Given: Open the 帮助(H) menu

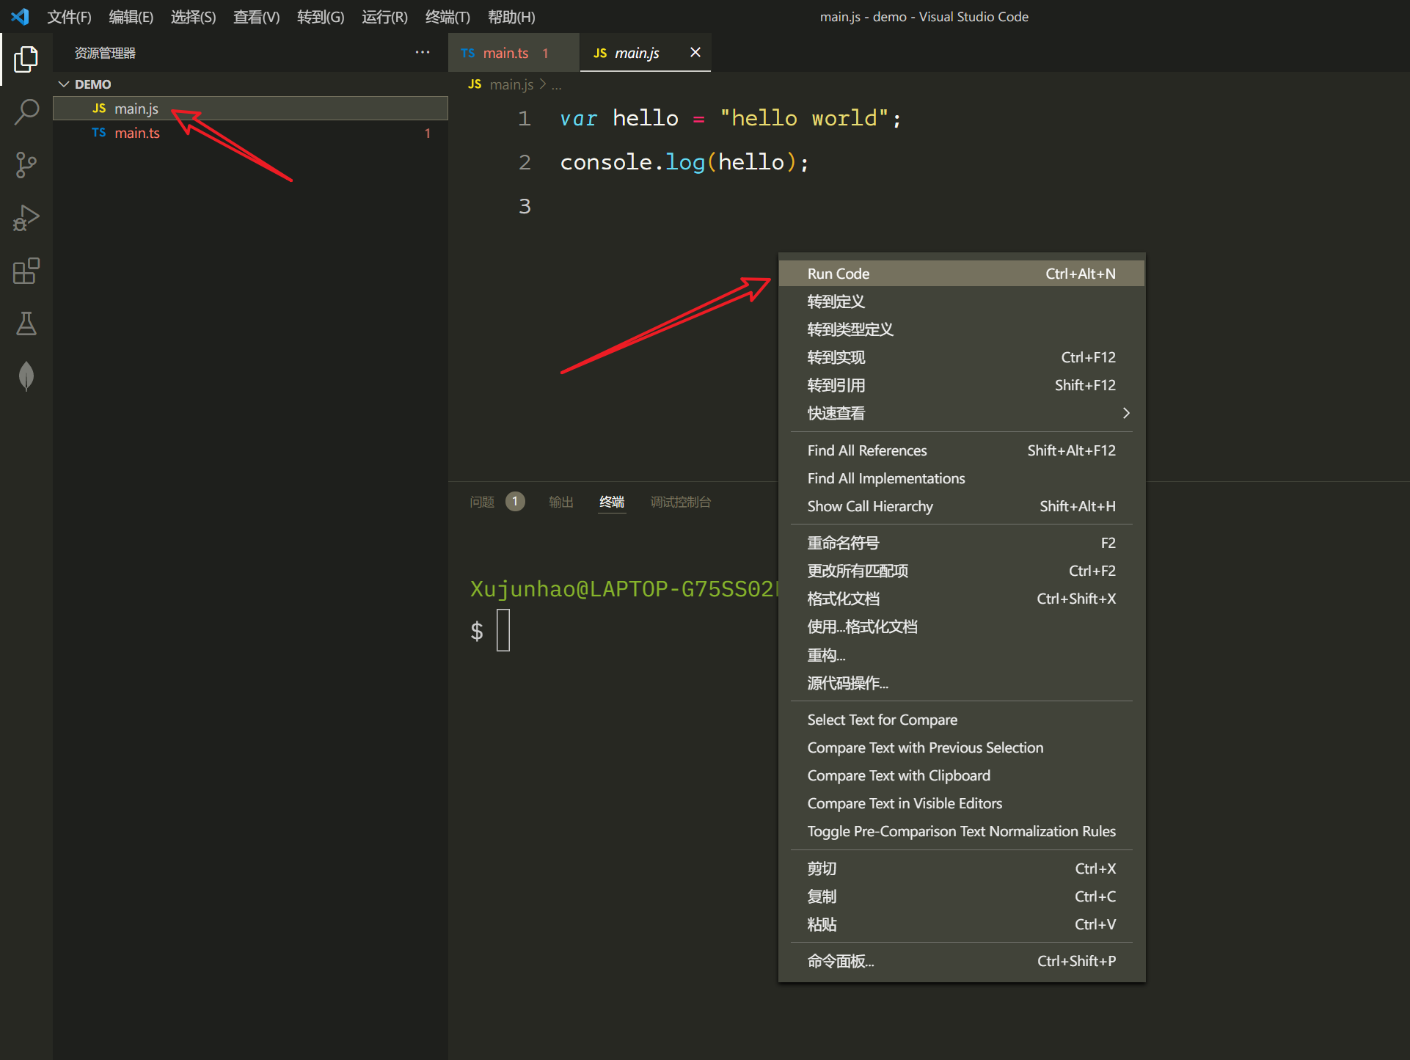Looking at the screenshot, I should 511,17.
